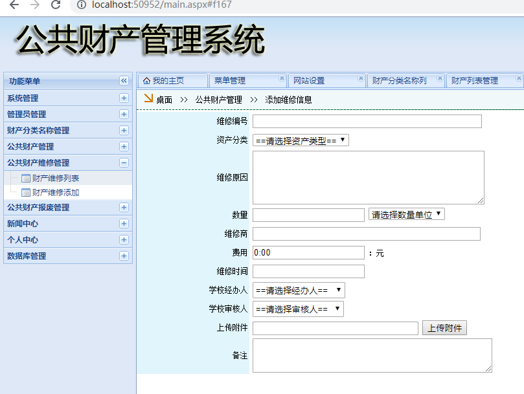
Task: Open the 学校审核人 dropdown
Action: pyautogui.click(x=298, y=309)
